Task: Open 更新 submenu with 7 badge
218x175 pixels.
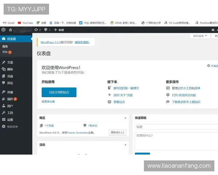Action: click(x=7, y=52)
